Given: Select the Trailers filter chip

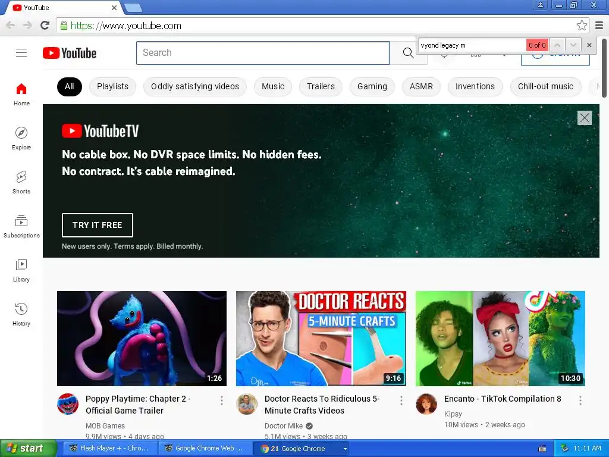Looking at the screenshot, I should coord(321,86).
